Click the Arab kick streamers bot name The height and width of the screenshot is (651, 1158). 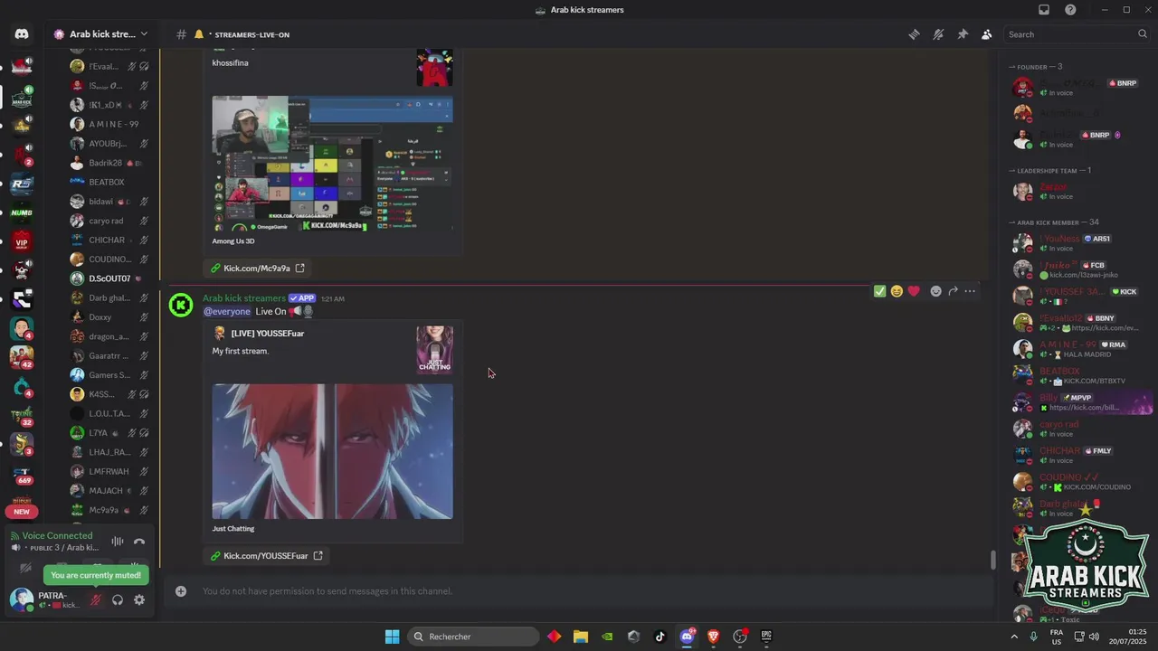(244, 298)
